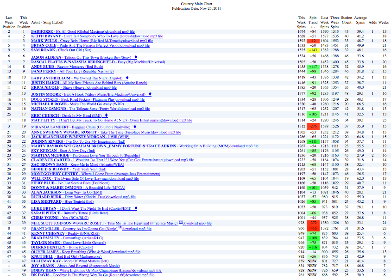Viewport: 391px width, 279px height.
Task: Open Rascal Flatts Easy link
Action: coord(98,62)
